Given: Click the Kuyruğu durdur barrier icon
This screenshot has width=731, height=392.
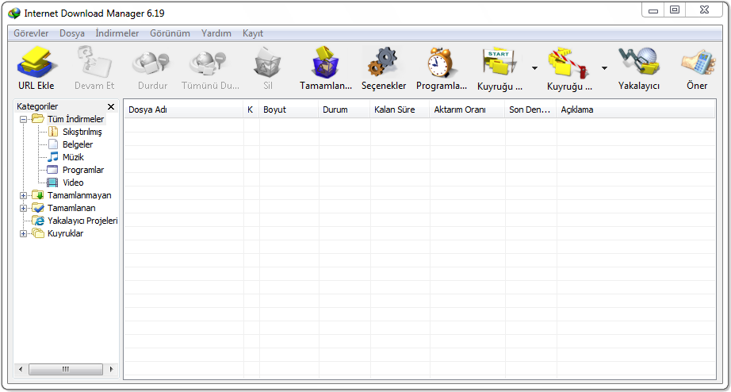Looking at the screenshot, I should coord(569,62).
